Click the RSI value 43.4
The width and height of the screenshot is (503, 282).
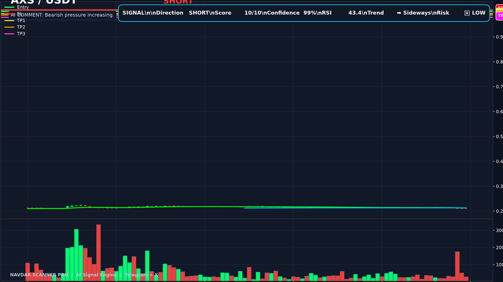[355, 13]
